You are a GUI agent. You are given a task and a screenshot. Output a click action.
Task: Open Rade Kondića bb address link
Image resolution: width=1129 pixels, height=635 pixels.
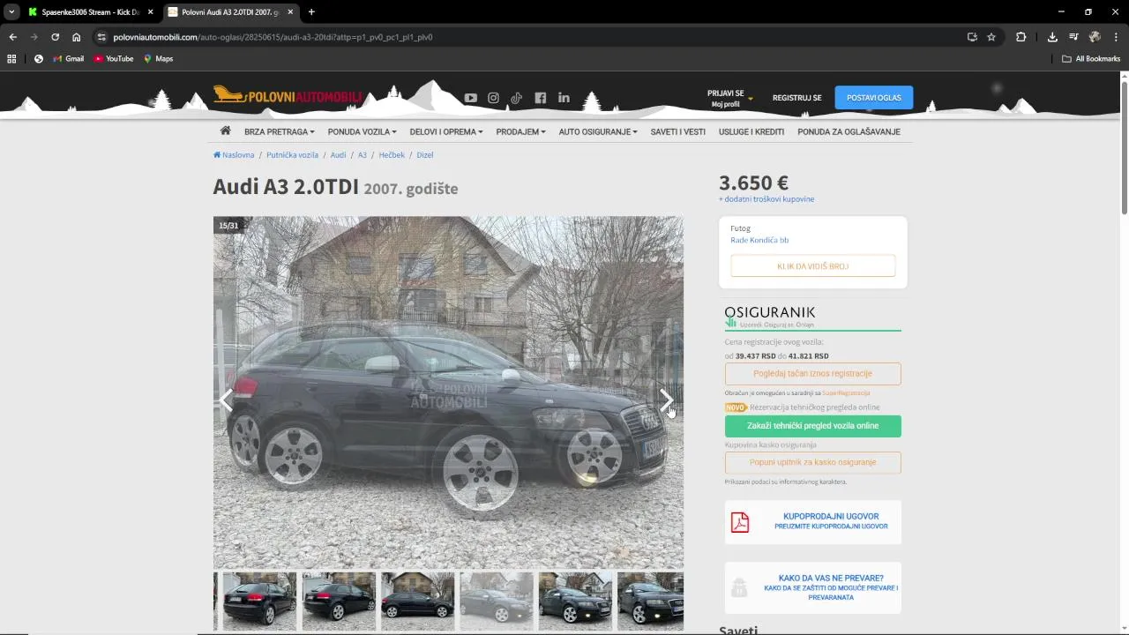[x=759, y=240]
